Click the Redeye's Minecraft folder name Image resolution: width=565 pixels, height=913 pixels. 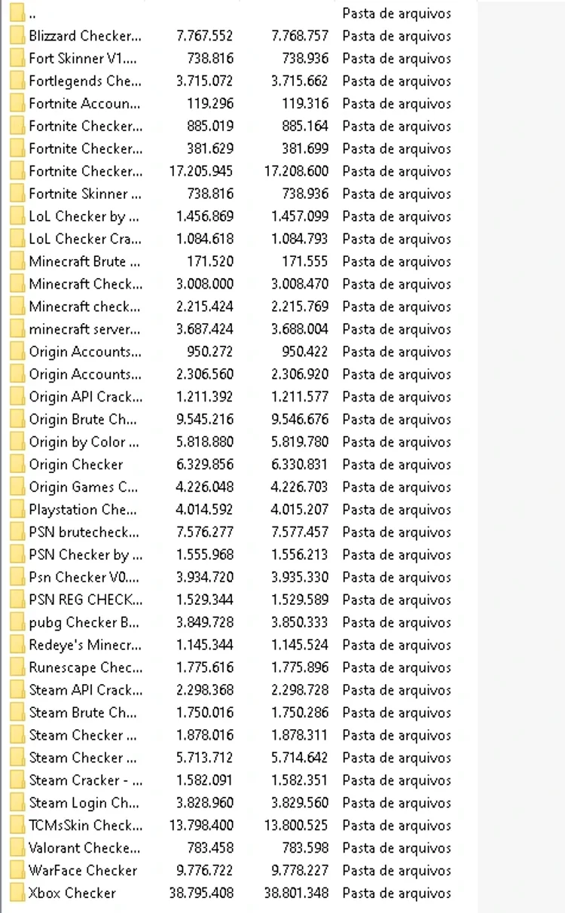(x=84, y=645)
